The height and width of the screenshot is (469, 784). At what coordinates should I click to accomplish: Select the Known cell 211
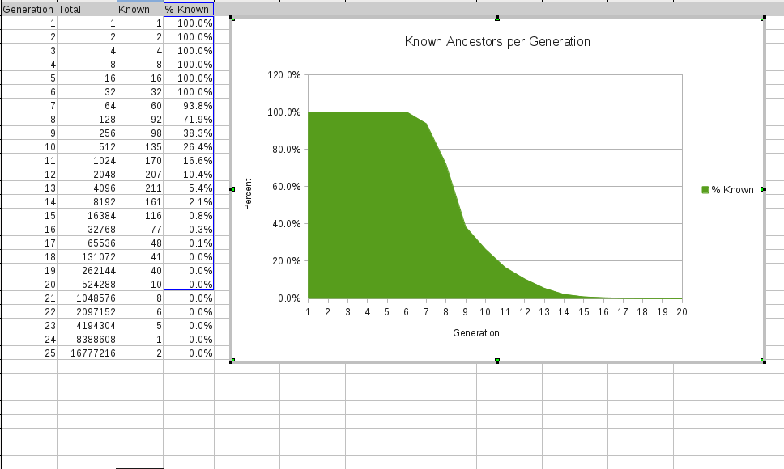[140, 188]
